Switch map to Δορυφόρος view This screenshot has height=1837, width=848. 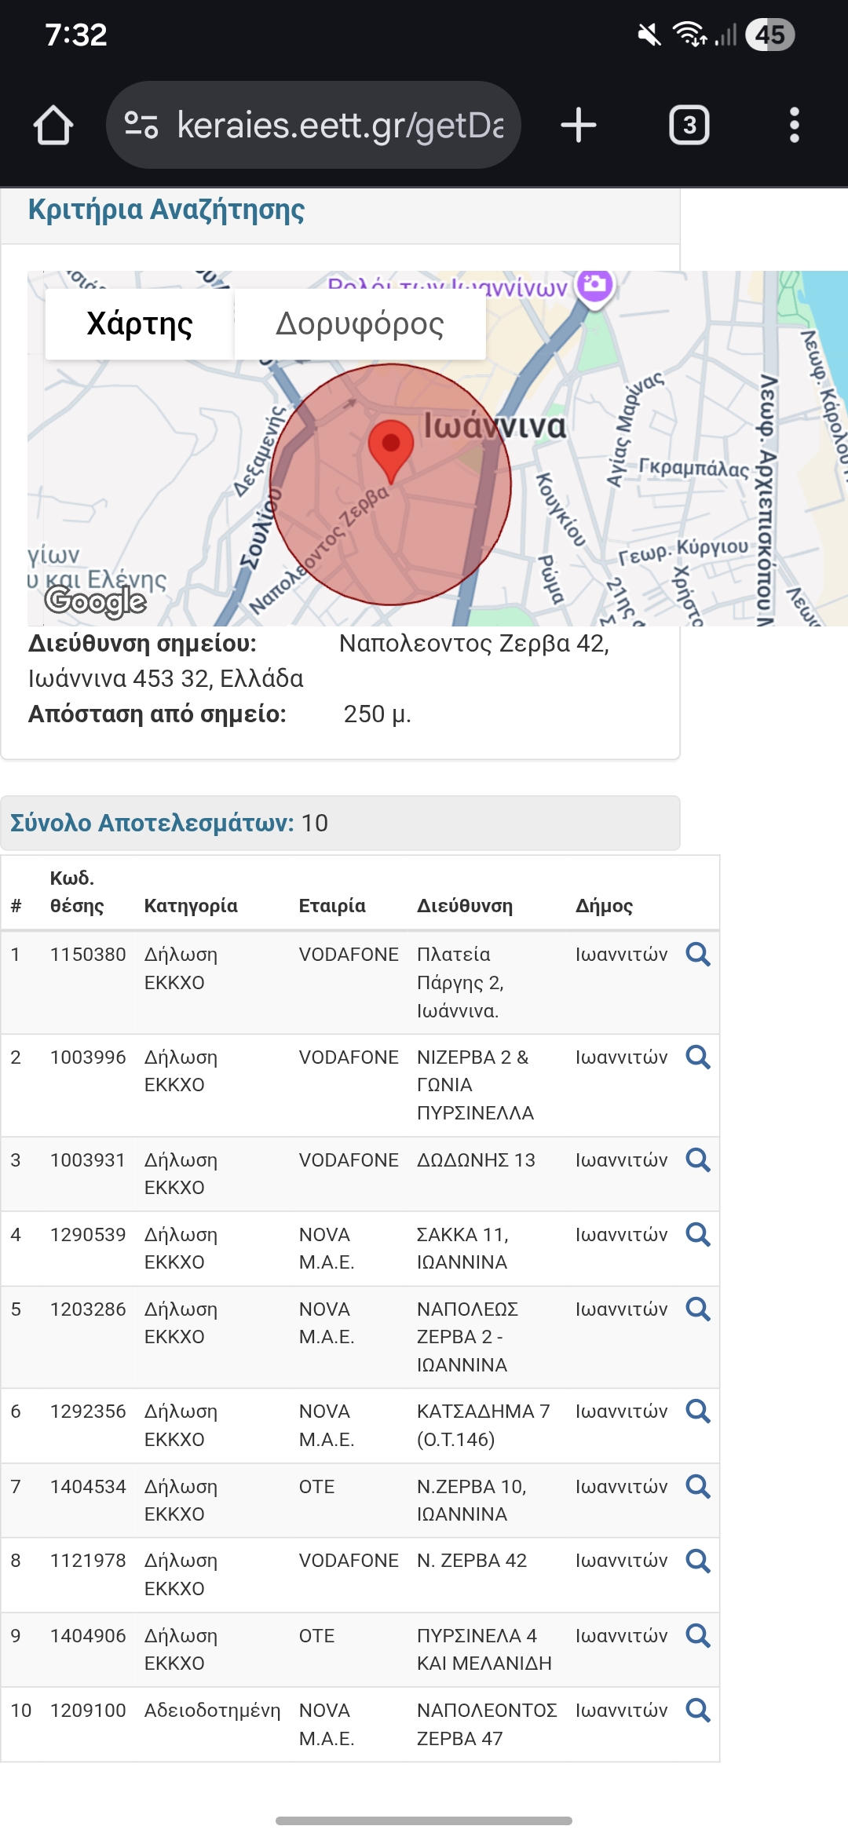tap(360, 323)
